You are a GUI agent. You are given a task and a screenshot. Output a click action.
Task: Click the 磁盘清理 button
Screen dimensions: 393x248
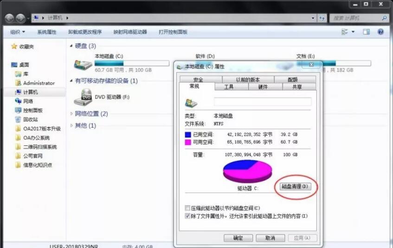(295, 186)
